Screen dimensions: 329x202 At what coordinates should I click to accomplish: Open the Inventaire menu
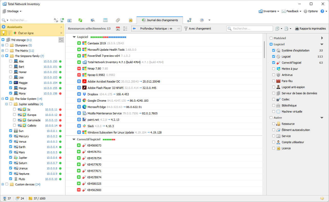(269, 11)
